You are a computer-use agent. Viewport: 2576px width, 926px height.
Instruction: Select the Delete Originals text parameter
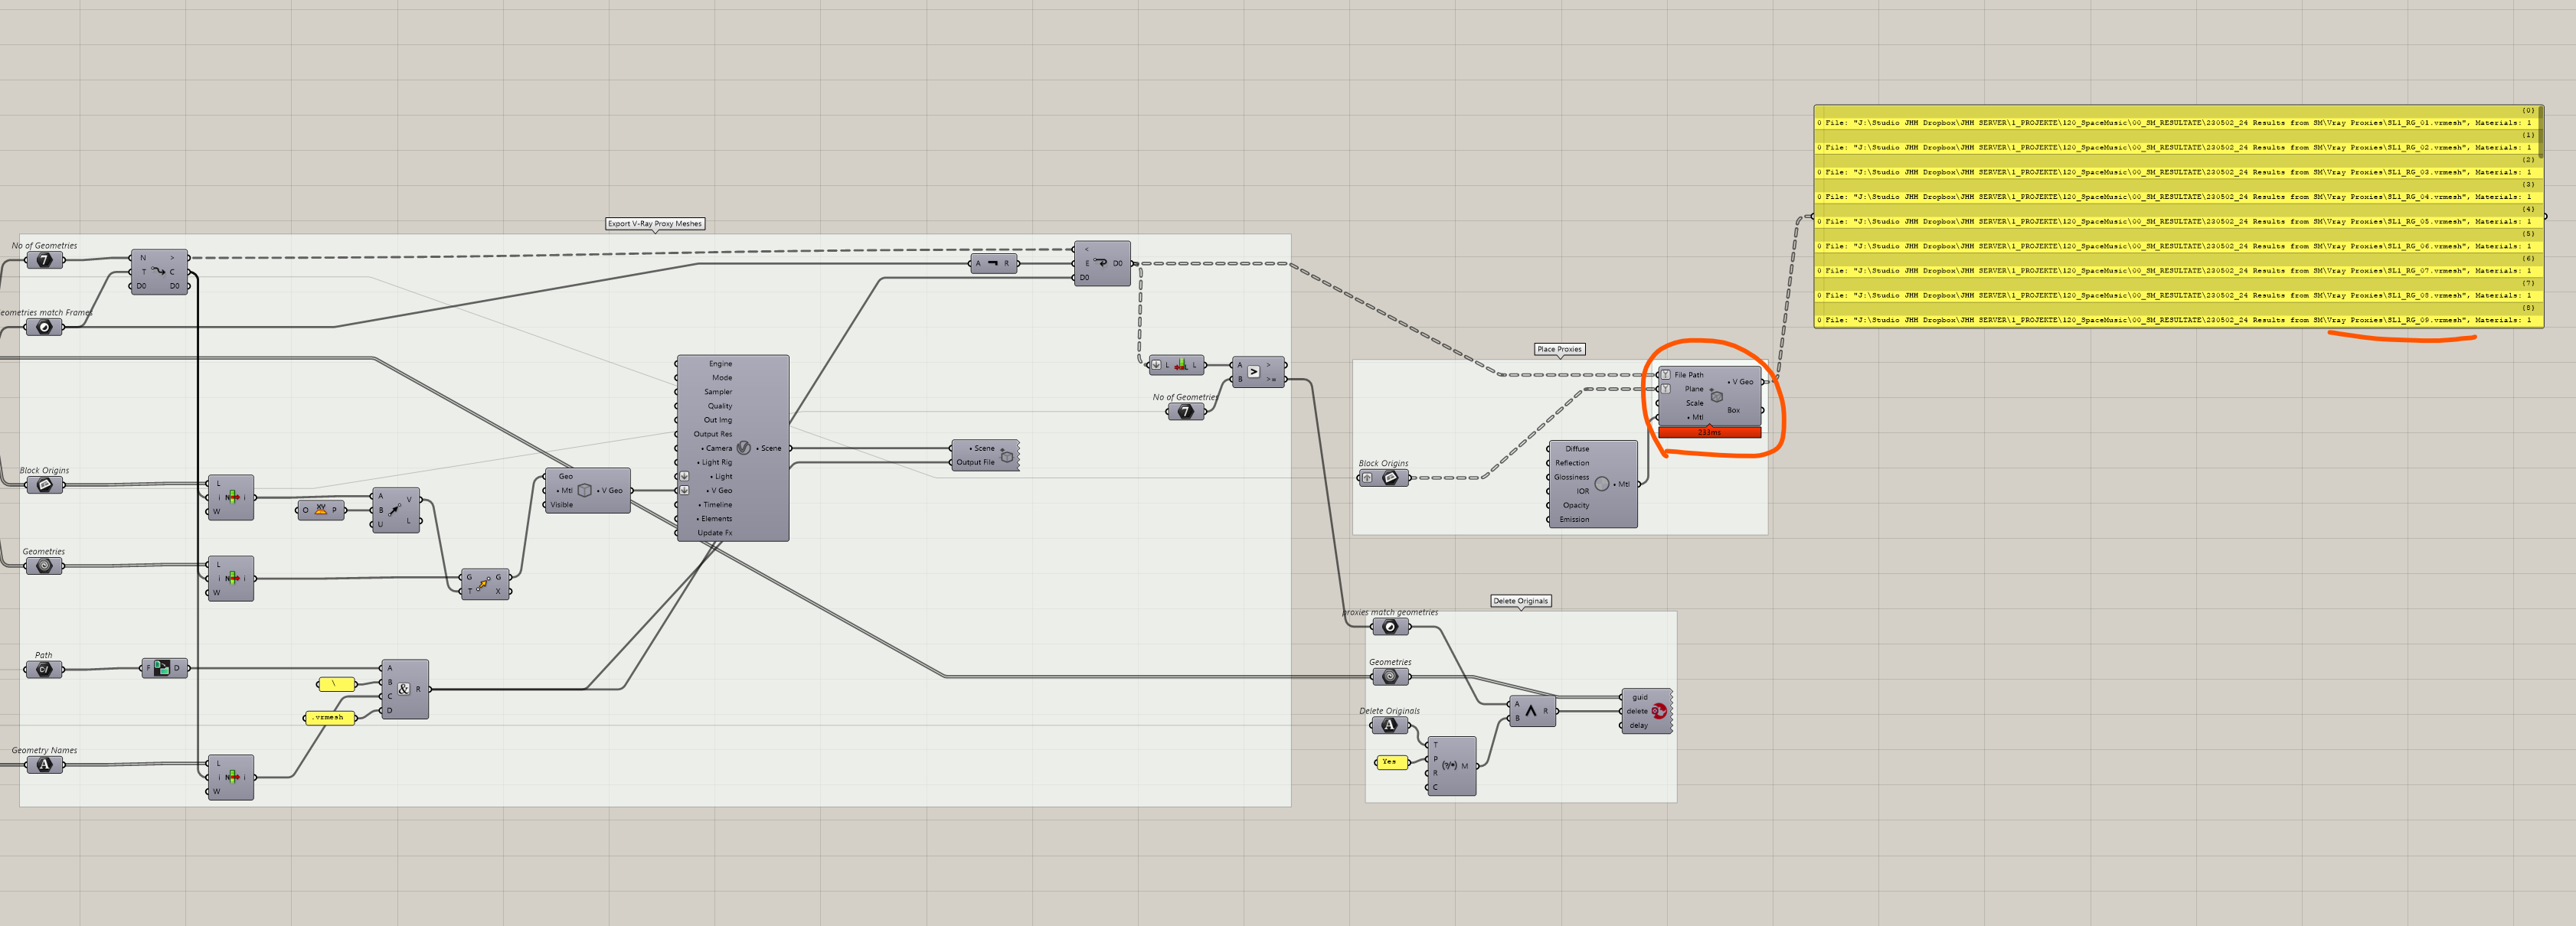1390,725
